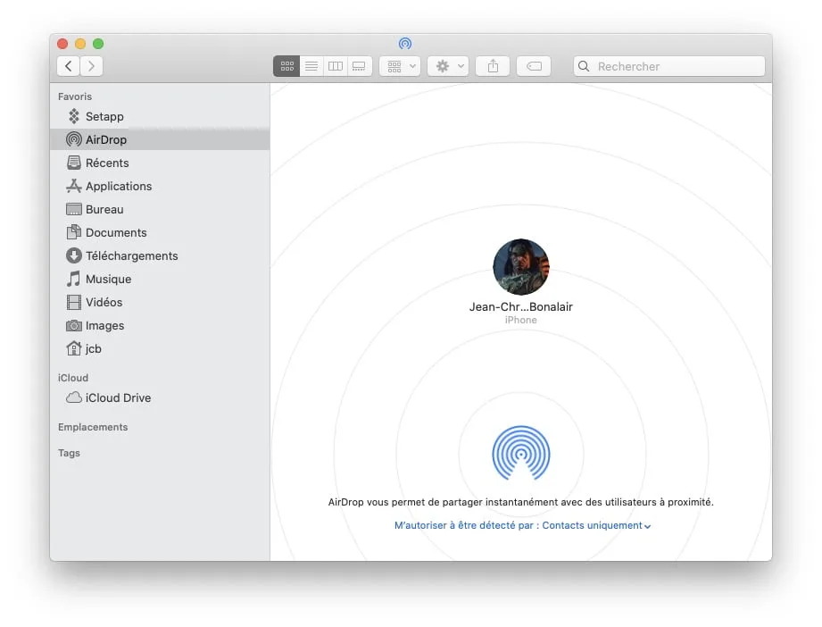Maximize the Finder window with green button
This screenshot has width=822, height=627.
tap(98, 44)
